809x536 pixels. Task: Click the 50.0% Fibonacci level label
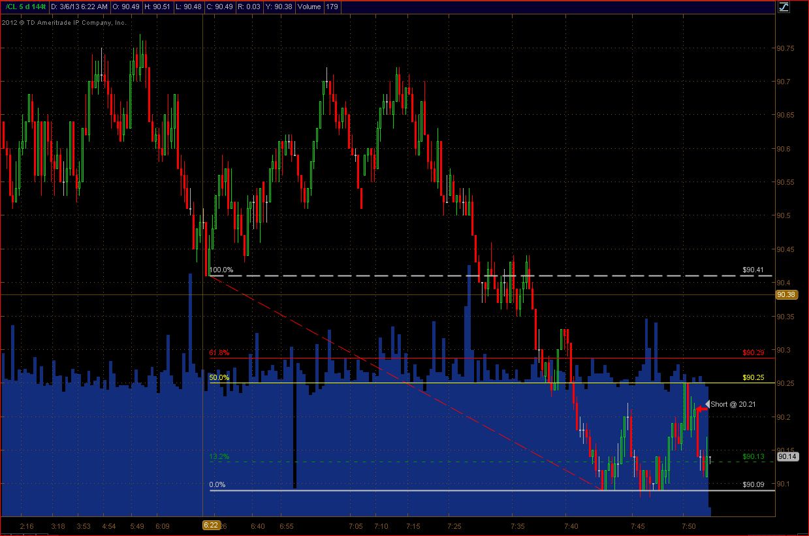point(219,377)
